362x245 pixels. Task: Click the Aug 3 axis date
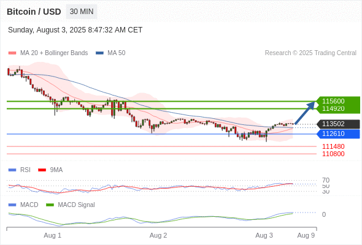tap(264, 236)
